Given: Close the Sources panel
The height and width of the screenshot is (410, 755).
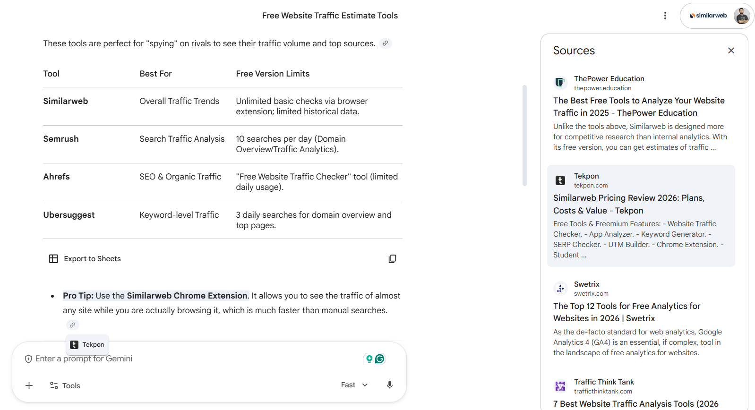Looking at the screenshot, I should tap(731, 51).
